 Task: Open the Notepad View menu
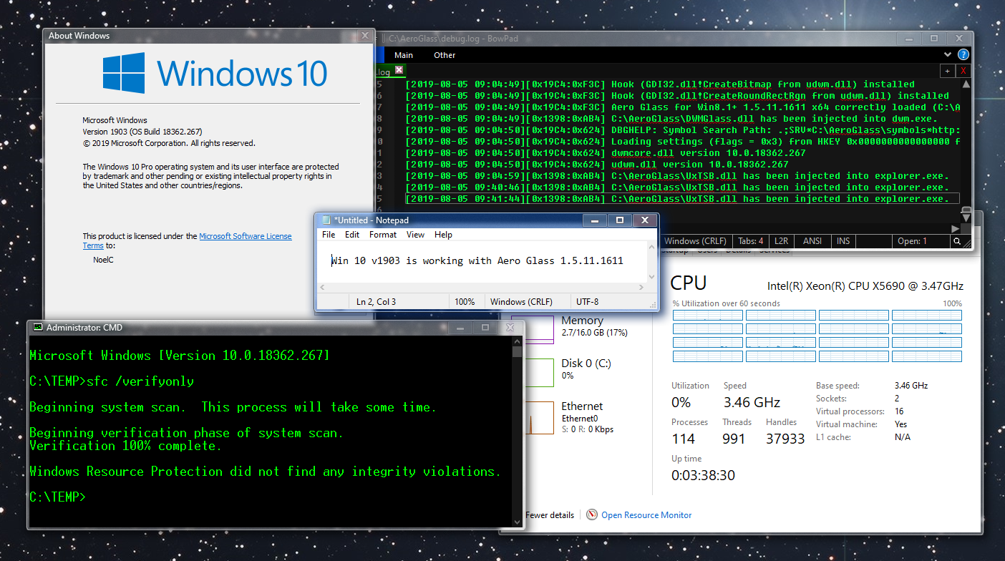pyautogui.click(x=415, y=235)
